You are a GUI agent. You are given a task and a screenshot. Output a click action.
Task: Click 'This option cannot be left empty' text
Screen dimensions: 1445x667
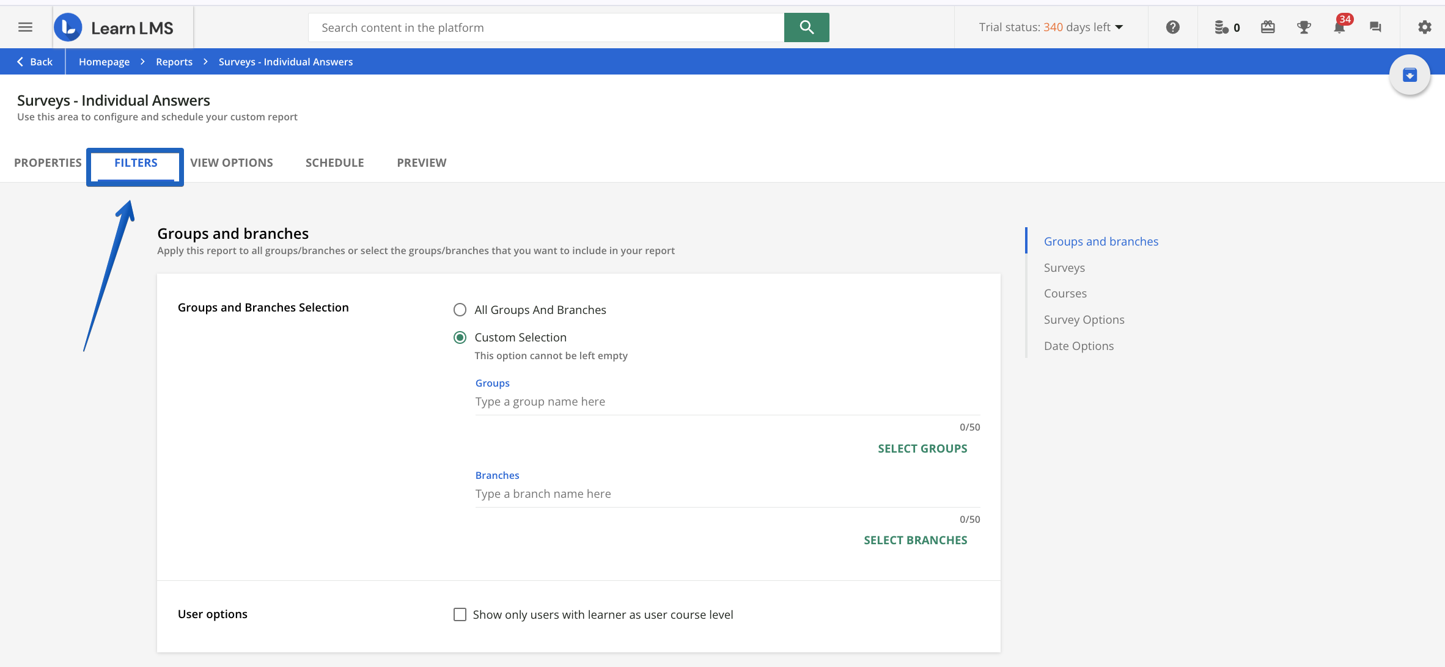(551, 355)
